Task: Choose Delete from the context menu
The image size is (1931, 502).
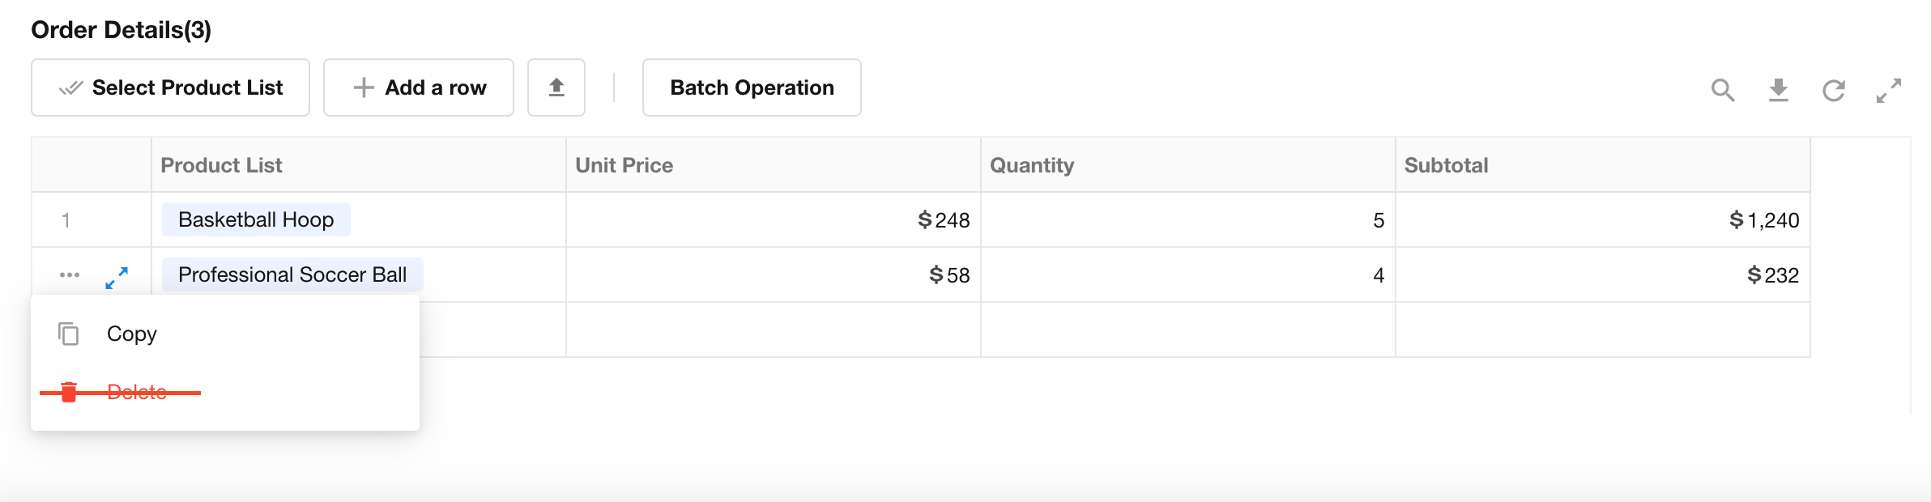Action: [x=137, y=392]
